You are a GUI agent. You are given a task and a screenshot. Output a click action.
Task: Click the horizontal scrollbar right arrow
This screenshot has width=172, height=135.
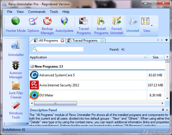[163, 103]
